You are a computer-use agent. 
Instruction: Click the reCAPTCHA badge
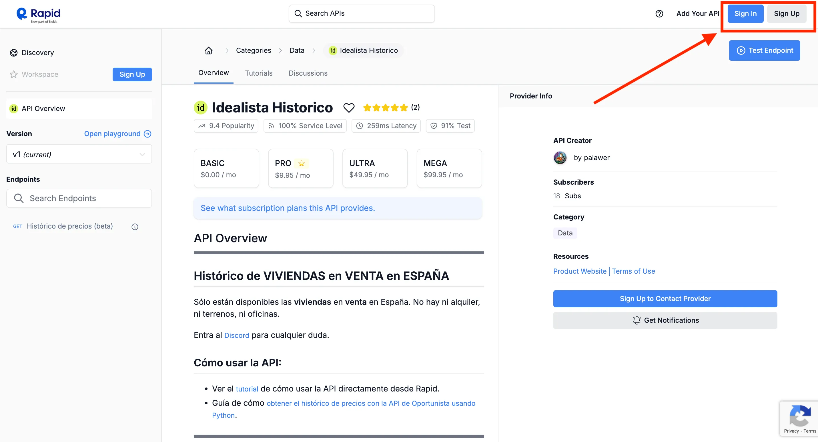tap(799, 418)
